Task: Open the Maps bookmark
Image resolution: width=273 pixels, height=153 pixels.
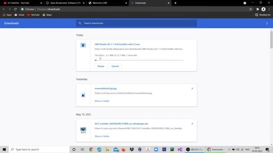Action: [x=47, y=15]
